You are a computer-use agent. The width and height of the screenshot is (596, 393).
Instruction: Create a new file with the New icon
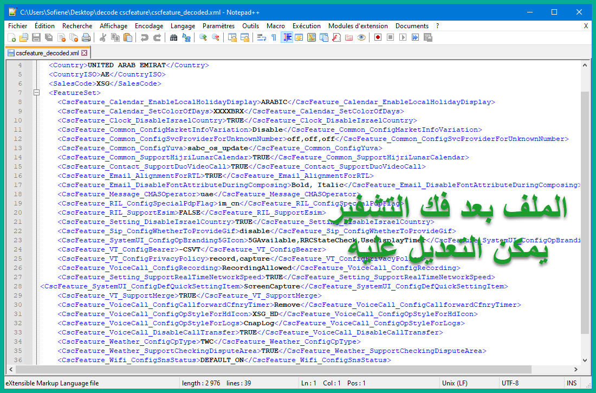(x=11, y=37)
